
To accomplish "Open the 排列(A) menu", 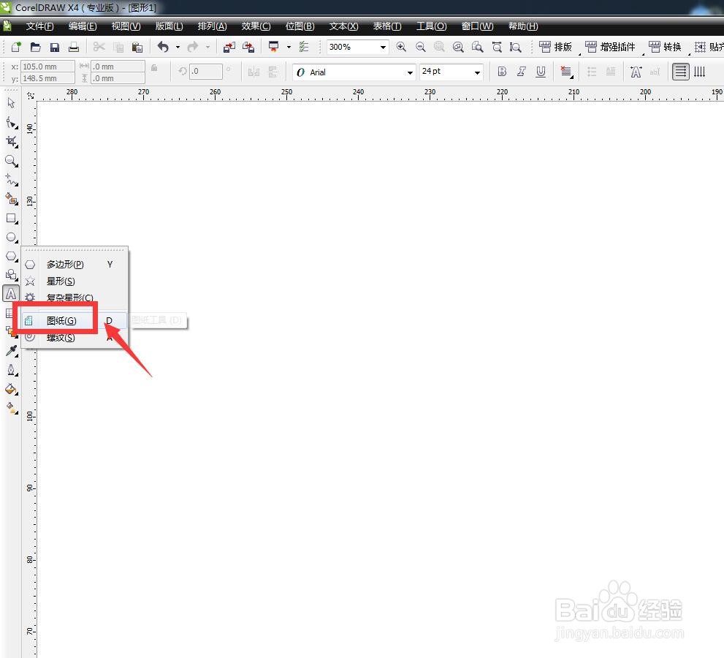I will tap(213, 26).
